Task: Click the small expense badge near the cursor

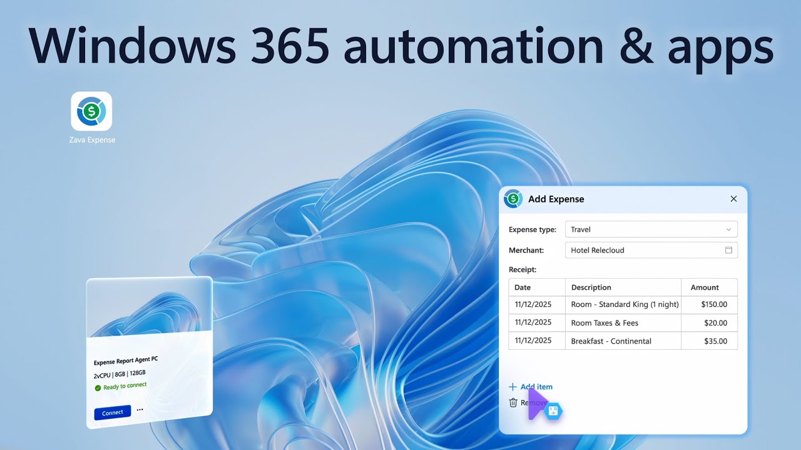Action: pos(553,411)
